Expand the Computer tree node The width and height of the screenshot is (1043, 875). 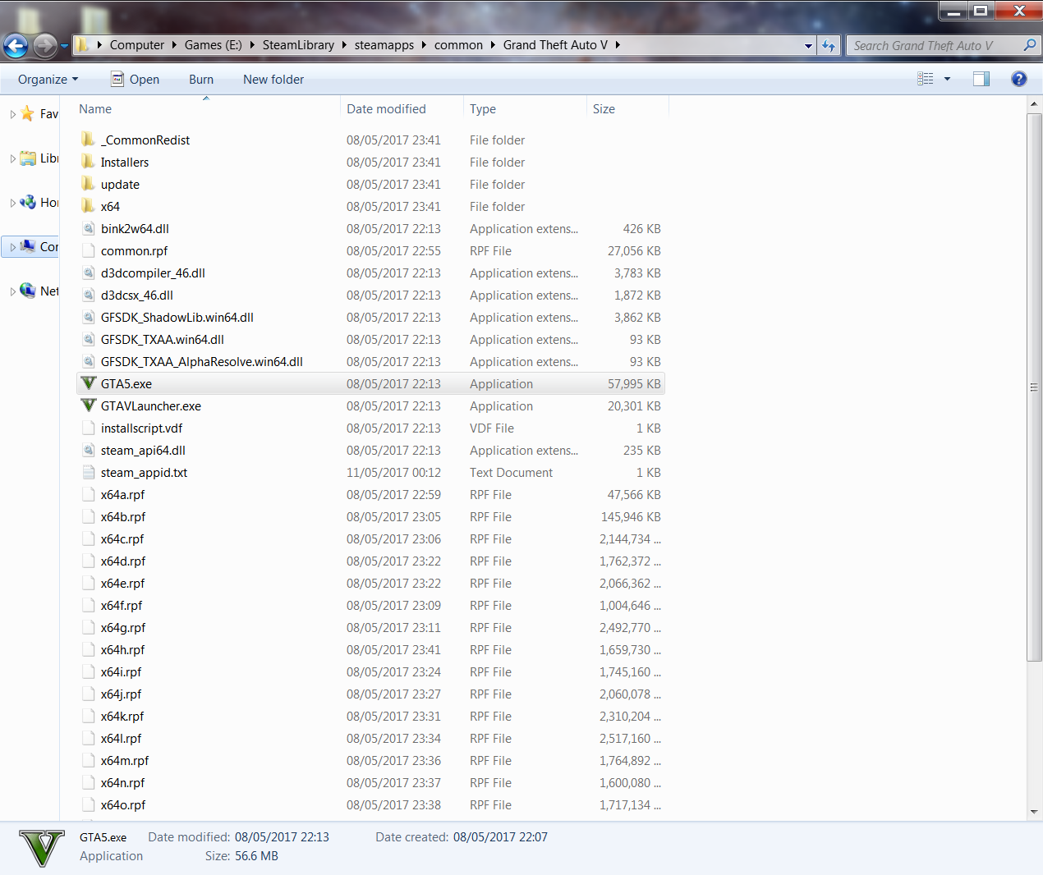12,247
